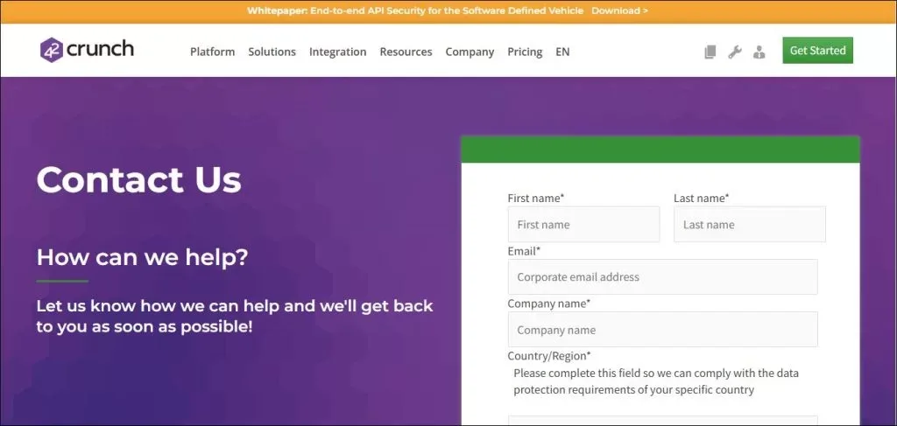Focus the First name field
This screenshot has width=897, height=426.
[583, 225]
